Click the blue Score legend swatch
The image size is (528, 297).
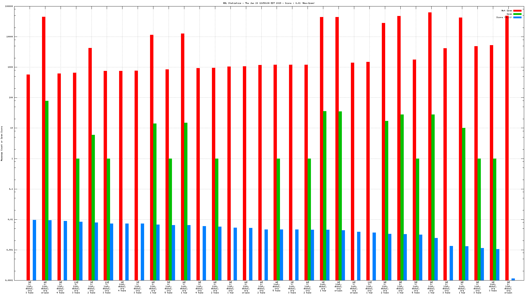click(517, 17)
